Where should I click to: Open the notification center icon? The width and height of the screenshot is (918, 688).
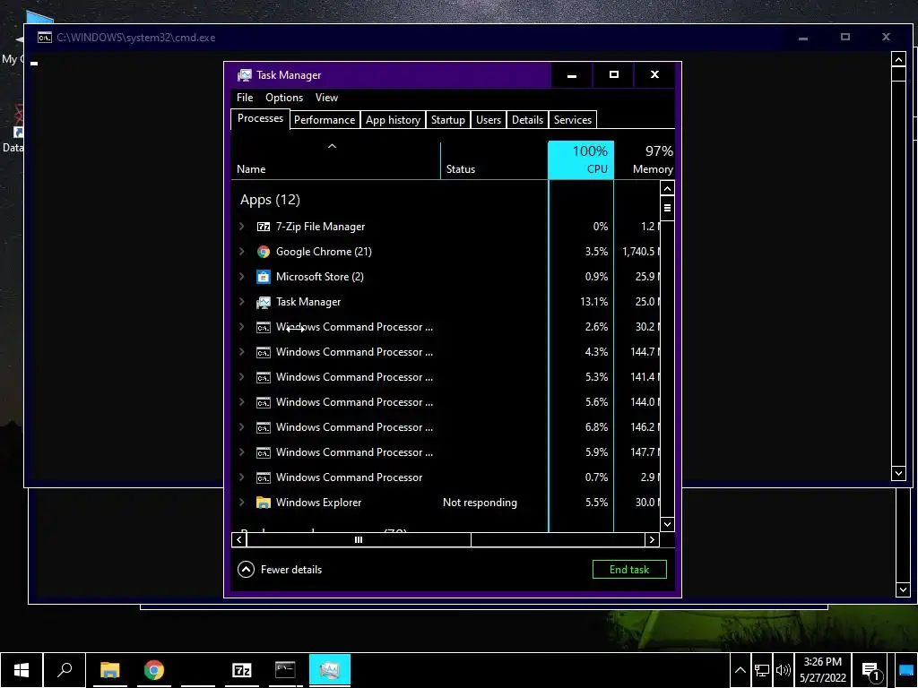tap(871, 671)
